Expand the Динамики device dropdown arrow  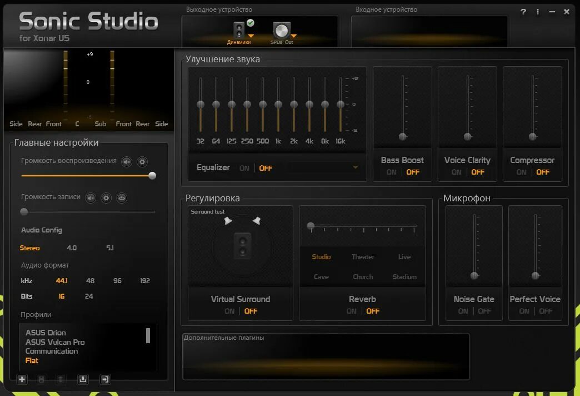(x=251, y=36)
